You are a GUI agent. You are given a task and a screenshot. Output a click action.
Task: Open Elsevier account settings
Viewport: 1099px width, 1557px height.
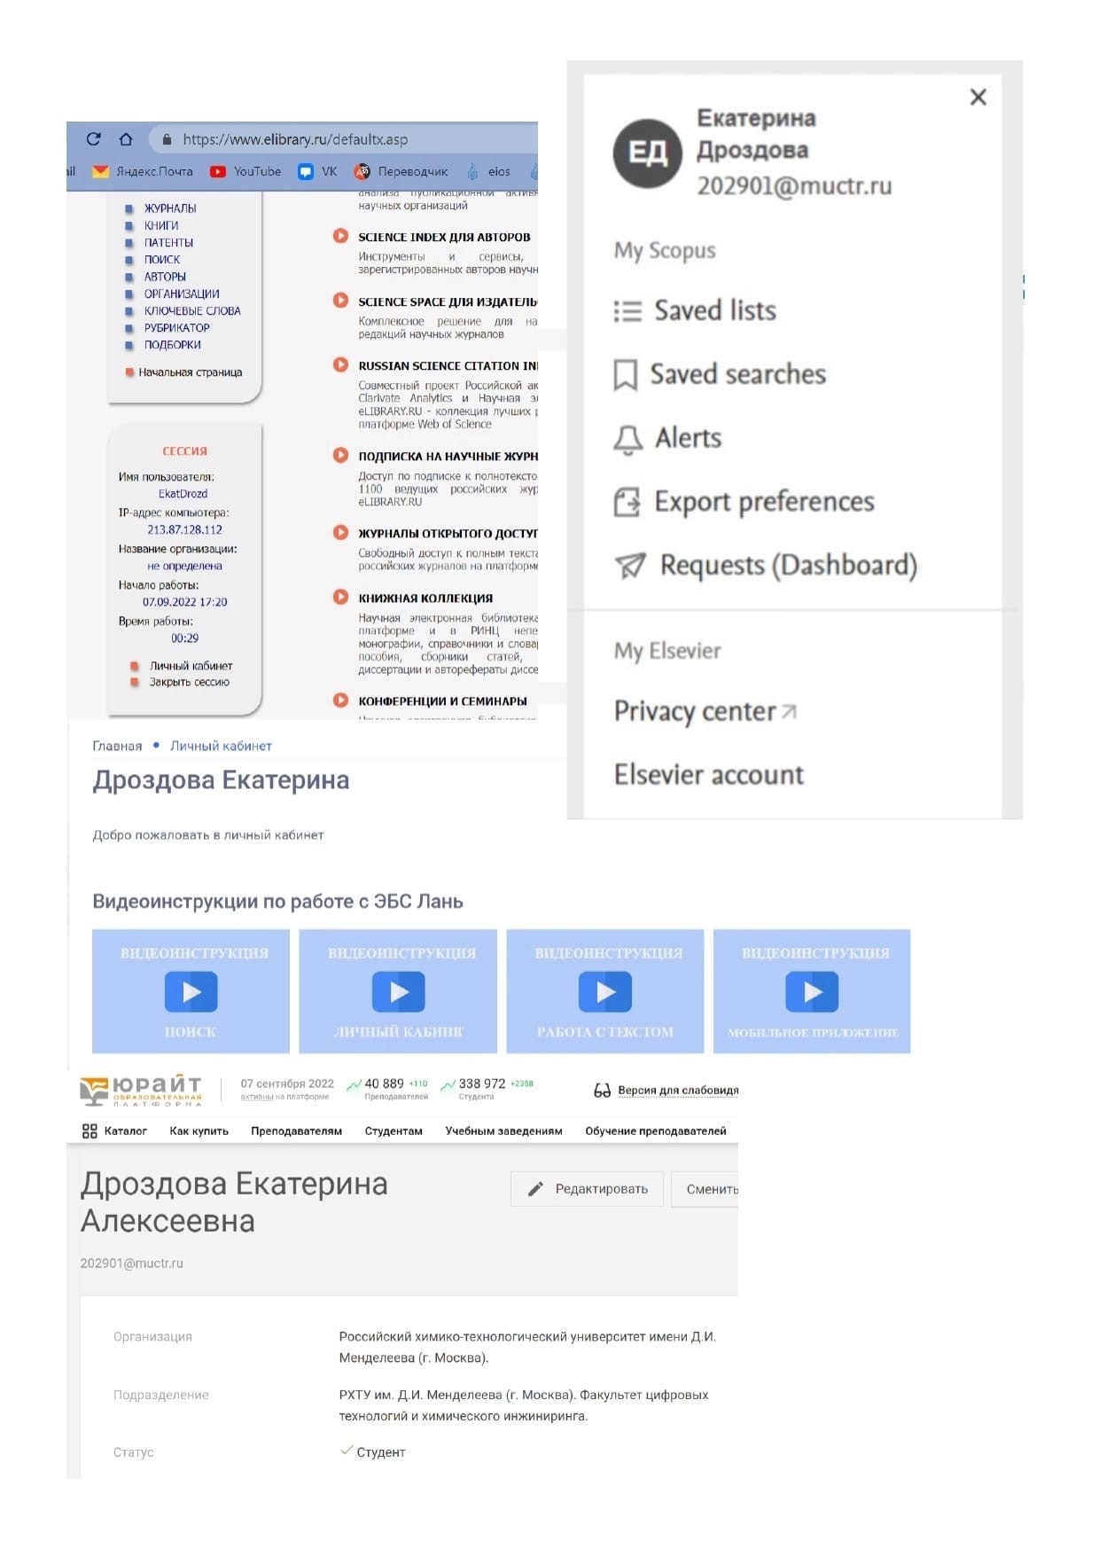pyautogui.click(x=709, y=775)
